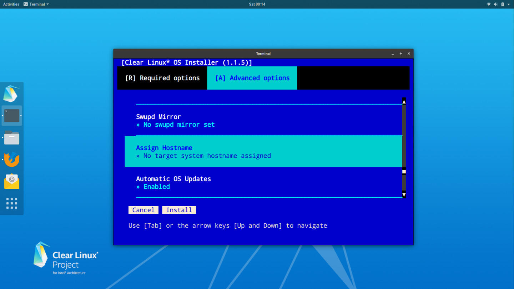Image resolution: width=514 pixels, height=289 pixels.
Task: Open the Mail app in the dock
Action: click(x=11, y=181)
